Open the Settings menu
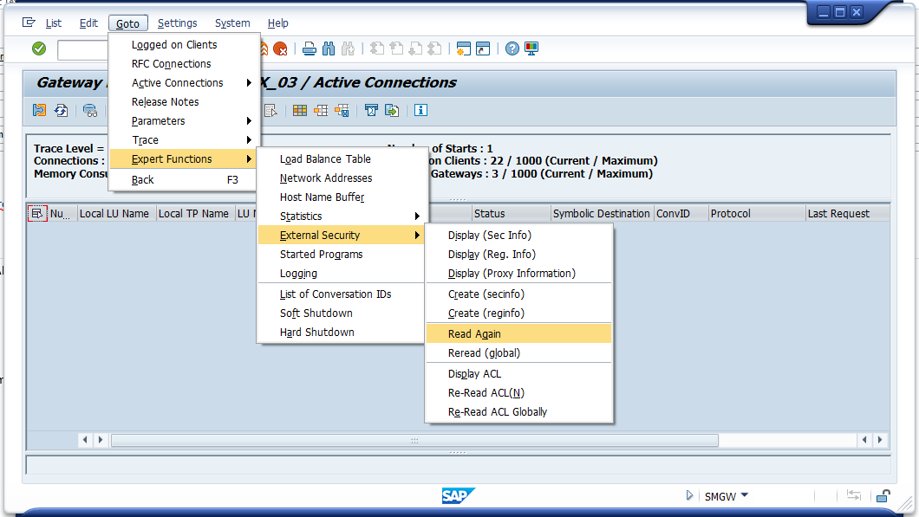The height and width of the screenshot is (517, 919). (x=177, y=23)
